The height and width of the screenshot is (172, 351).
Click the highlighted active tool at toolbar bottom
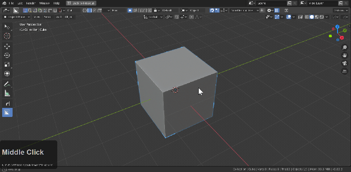(x=7, y=113)
